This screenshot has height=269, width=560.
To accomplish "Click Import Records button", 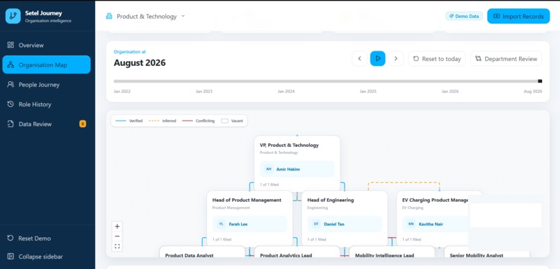I will click(518, 16).
